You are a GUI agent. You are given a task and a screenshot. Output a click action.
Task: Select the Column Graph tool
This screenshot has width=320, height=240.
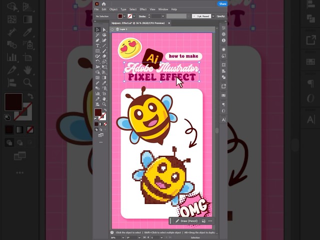97,93
